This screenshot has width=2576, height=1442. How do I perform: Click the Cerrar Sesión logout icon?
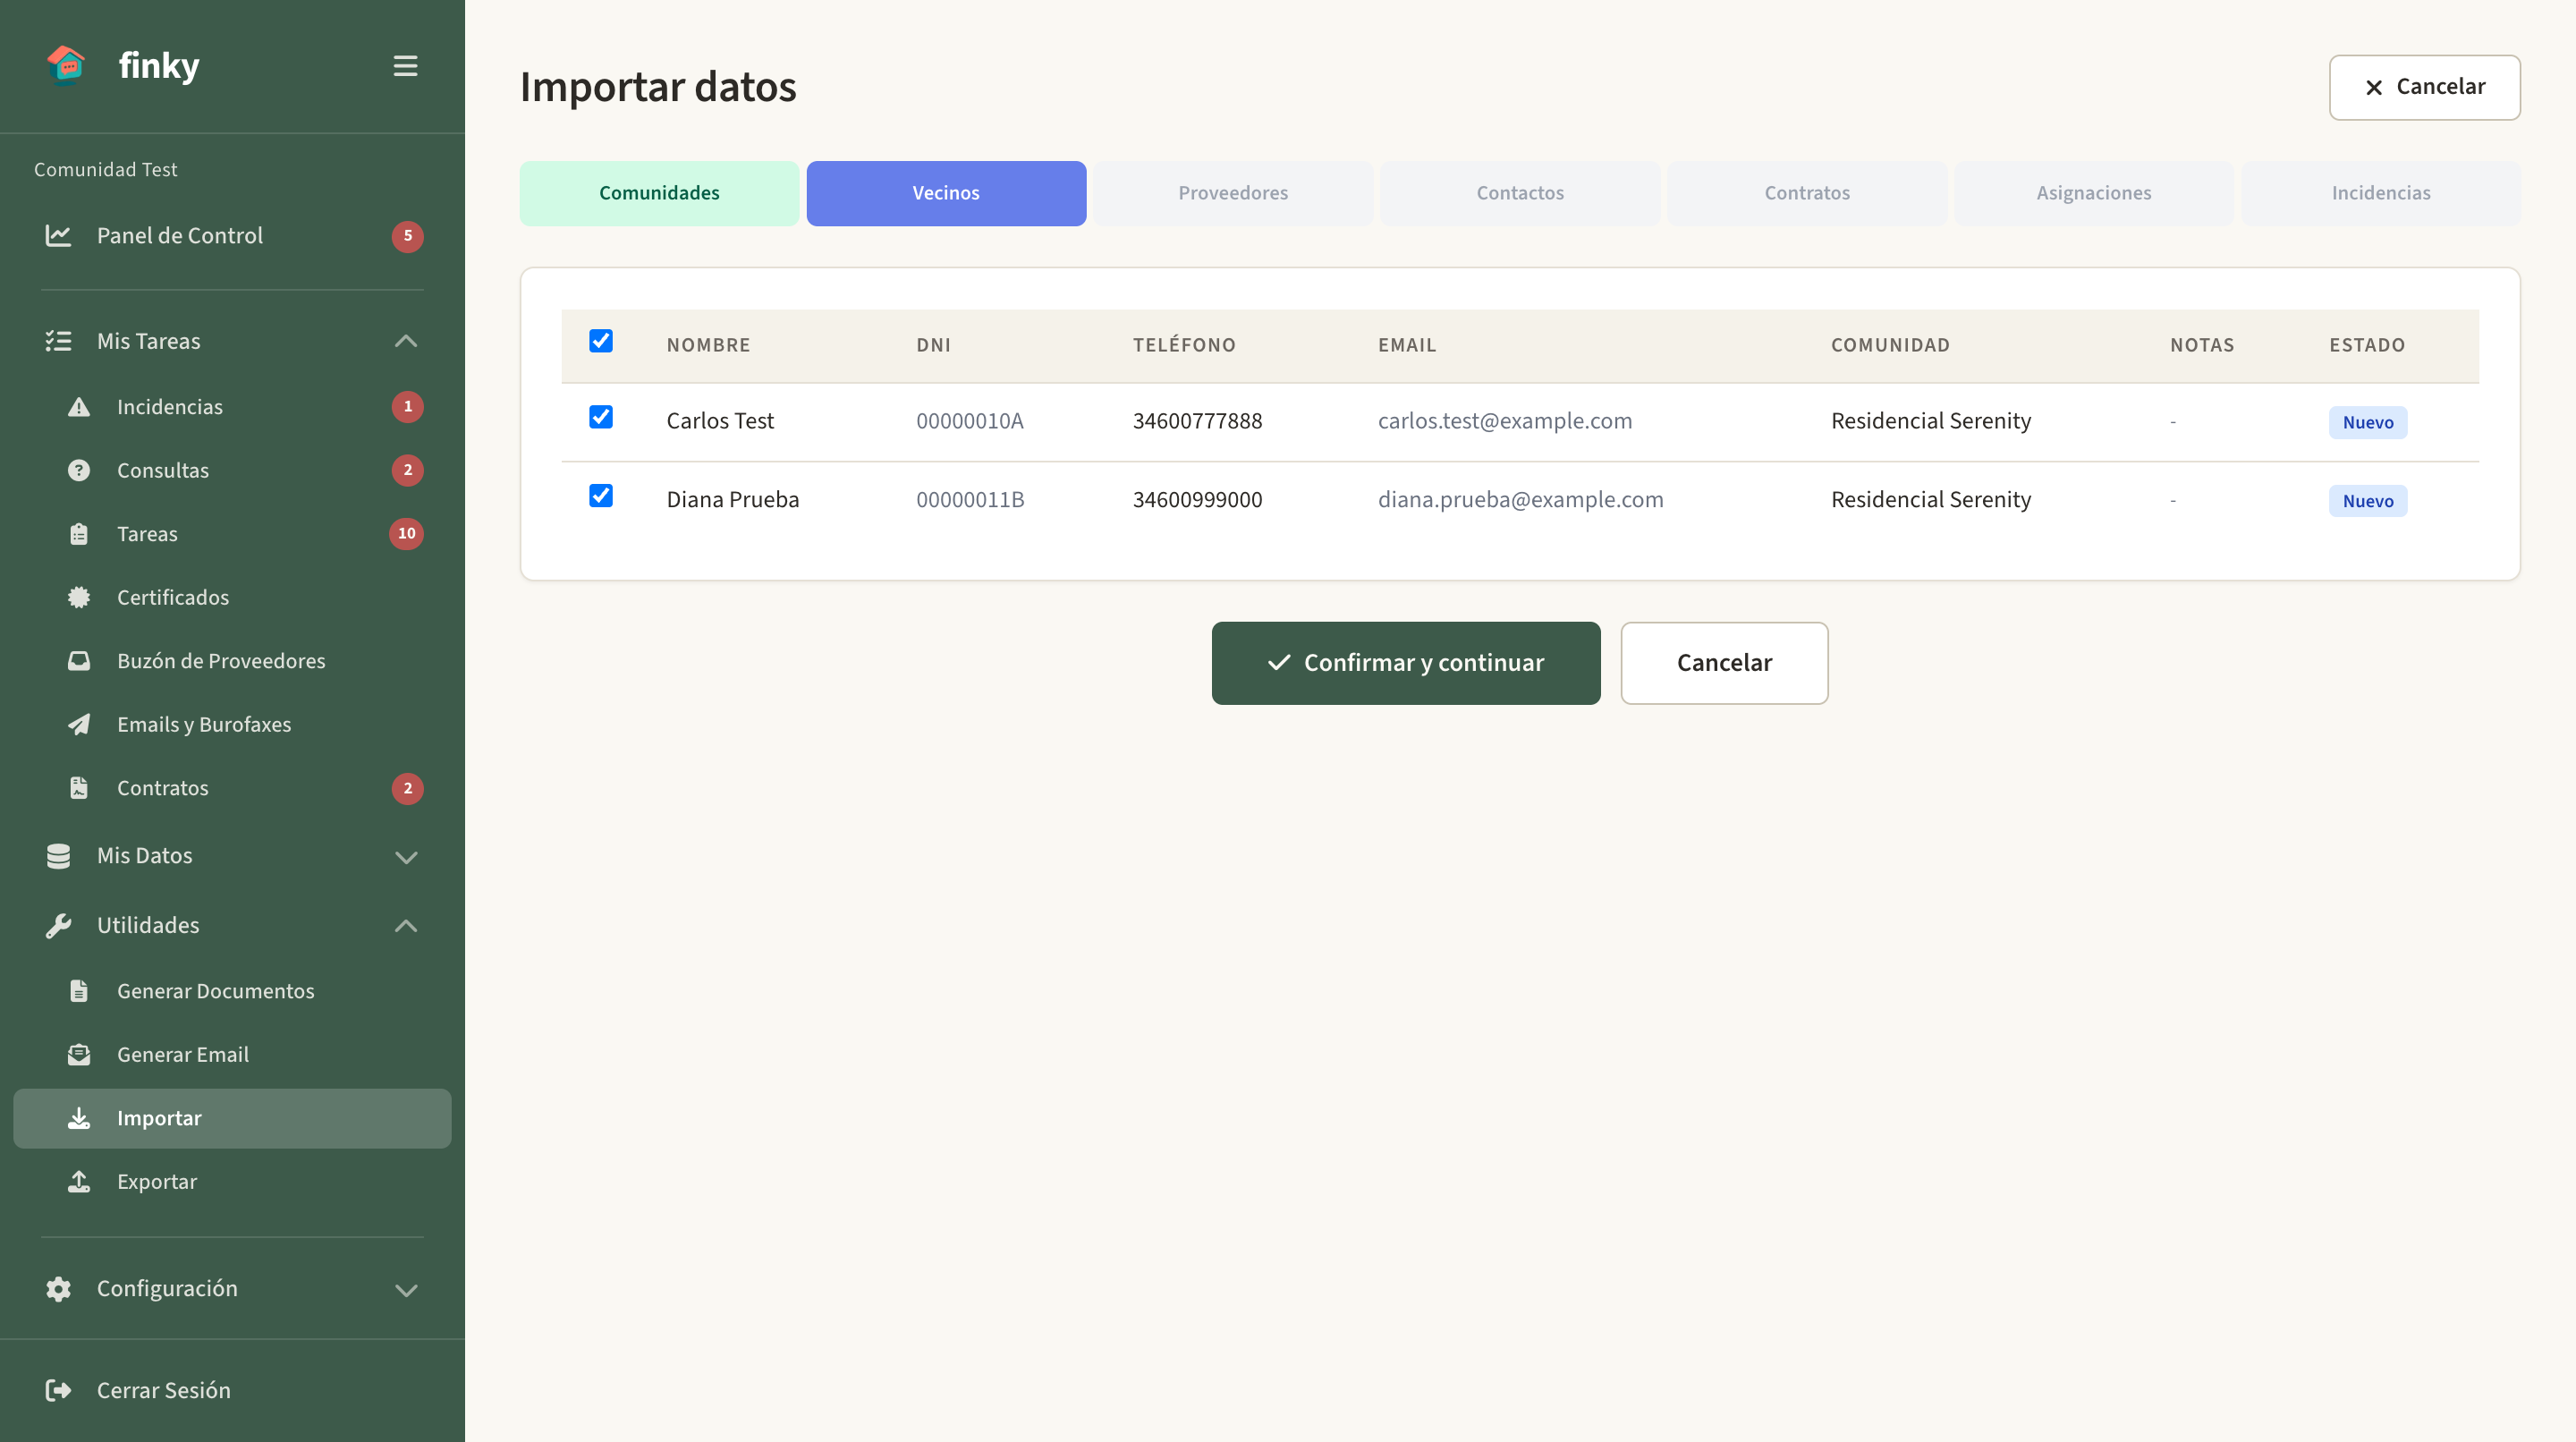pos(58,1391)
